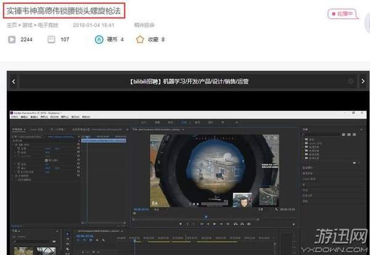Select the Selection arrow tool in timeline toolbar
This screenshot has width=370, height=255.
point(67,234)
